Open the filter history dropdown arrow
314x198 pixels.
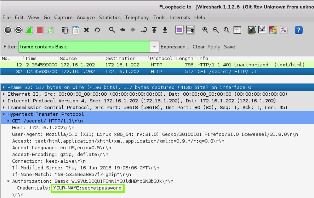[x=154, y=47]
